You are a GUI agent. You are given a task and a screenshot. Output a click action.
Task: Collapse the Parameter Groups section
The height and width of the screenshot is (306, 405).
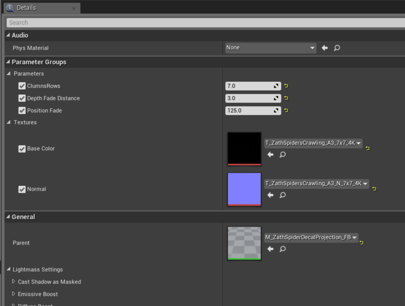click(8, 62)
